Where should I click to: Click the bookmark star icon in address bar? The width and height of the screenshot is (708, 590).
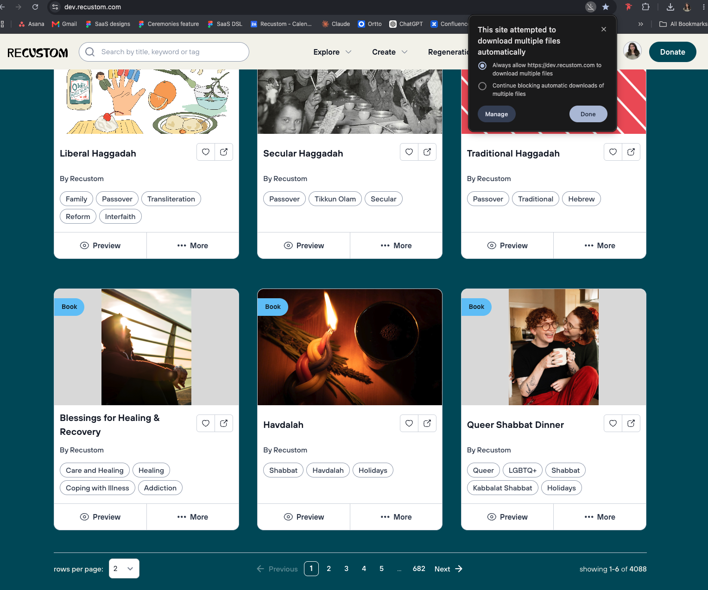[x=605, y=7]
